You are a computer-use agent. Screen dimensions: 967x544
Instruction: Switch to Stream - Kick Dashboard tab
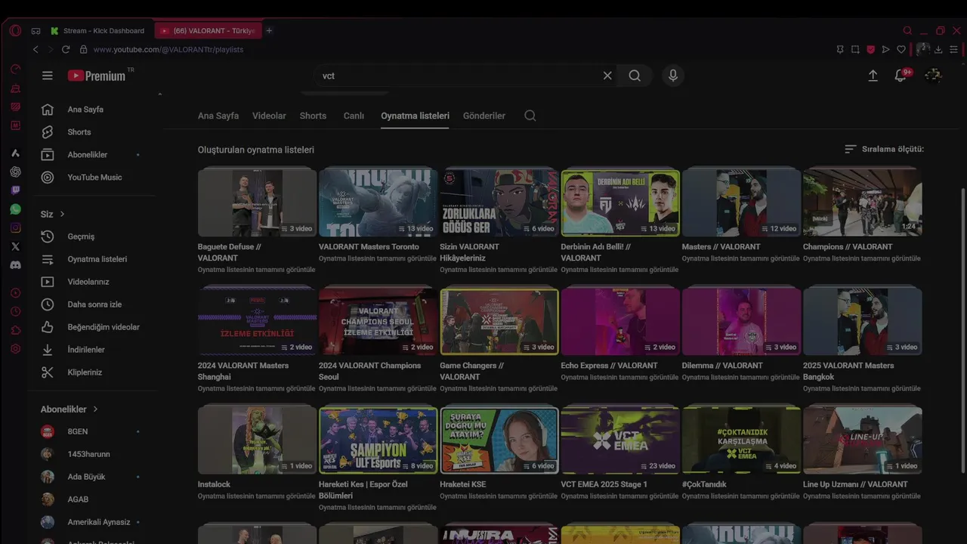click(98, 31)
